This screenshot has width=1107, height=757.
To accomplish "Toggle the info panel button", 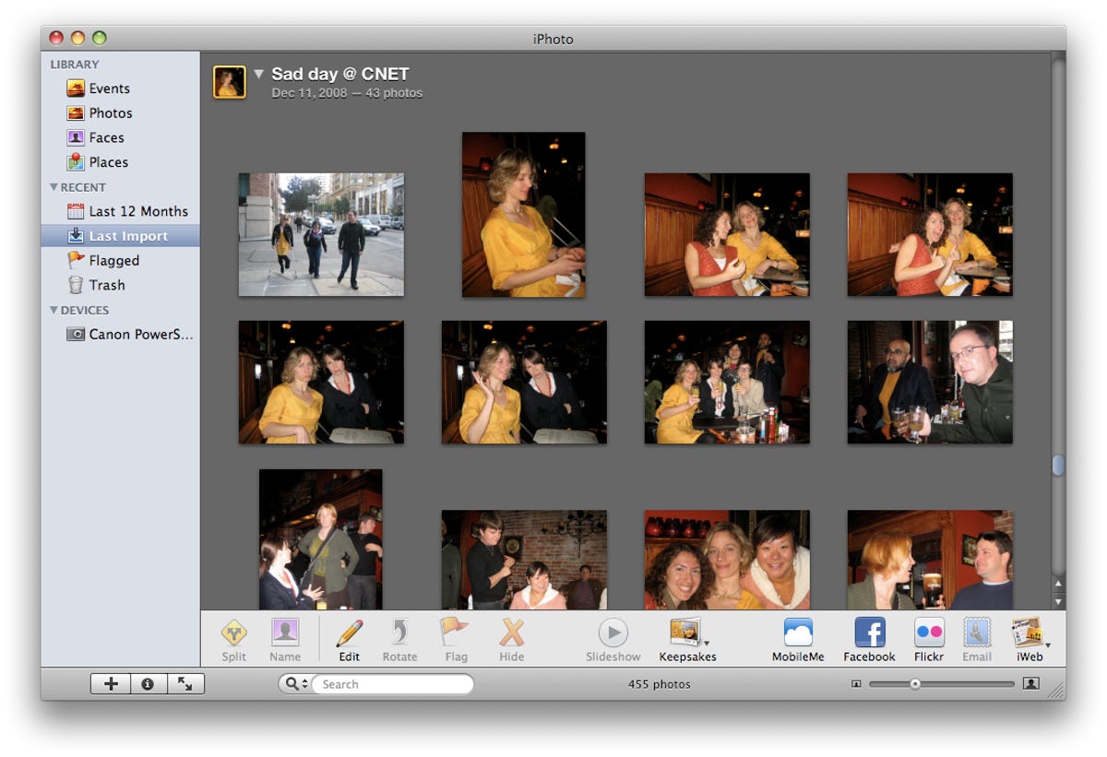I will coord(148,684).
